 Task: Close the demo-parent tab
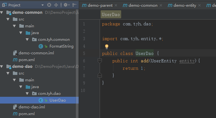click(116, 5)
